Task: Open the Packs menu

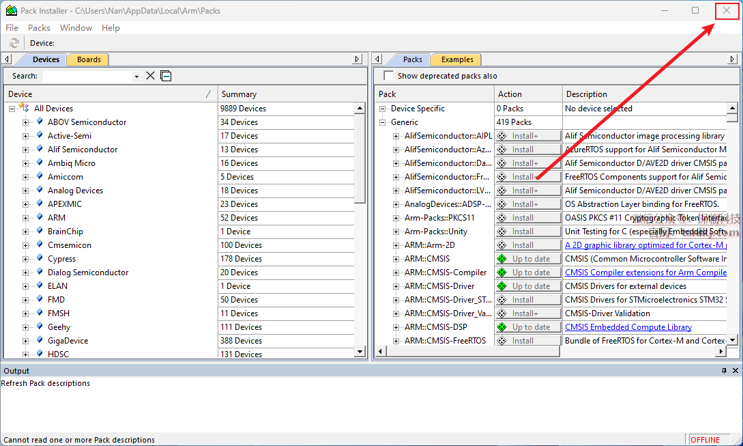Action: pos(39,28)
